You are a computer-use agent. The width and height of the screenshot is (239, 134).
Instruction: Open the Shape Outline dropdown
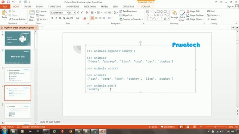tap(195, 15)
